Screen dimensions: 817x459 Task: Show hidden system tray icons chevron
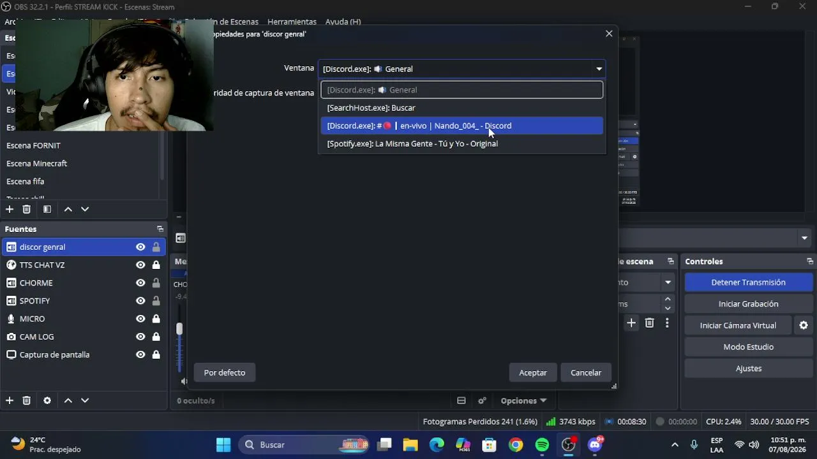675,445
